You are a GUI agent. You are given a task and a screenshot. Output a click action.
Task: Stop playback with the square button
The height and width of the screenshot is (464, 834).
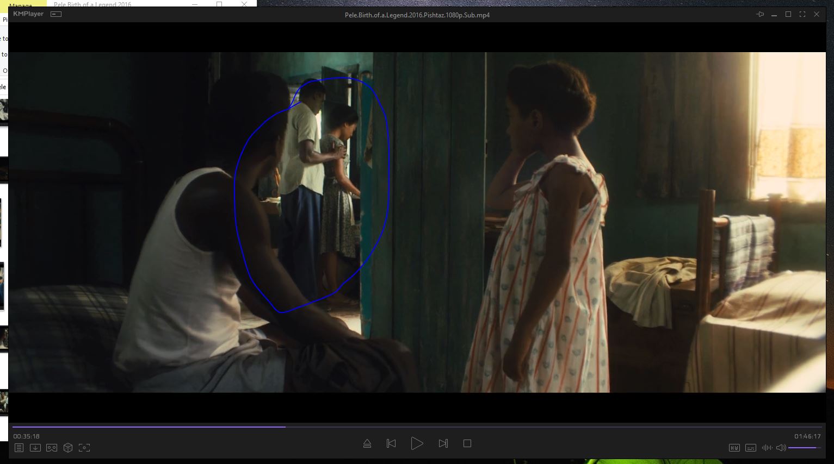467,444
